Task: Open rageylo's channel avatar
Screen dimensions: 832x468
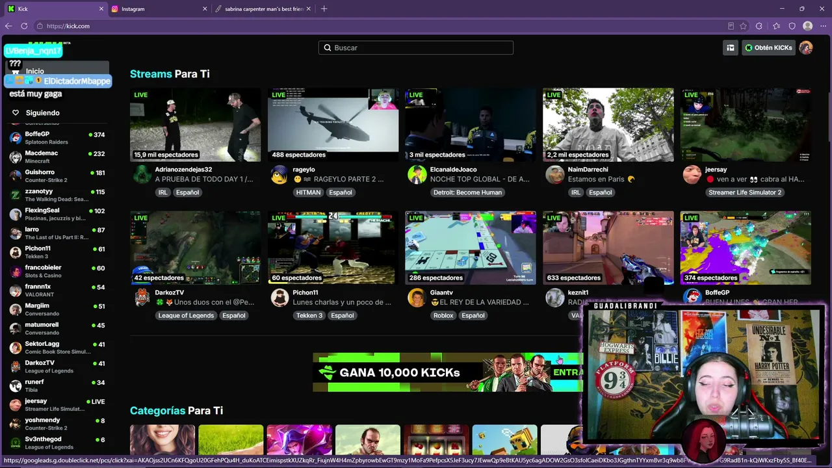Action: (279, 174)
